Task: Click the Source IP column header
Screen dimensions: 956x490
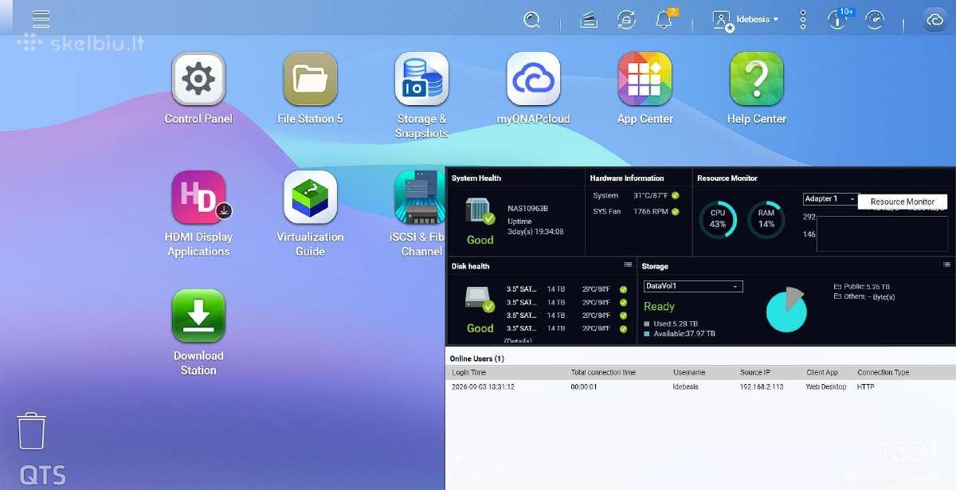Action: [755, 372]
